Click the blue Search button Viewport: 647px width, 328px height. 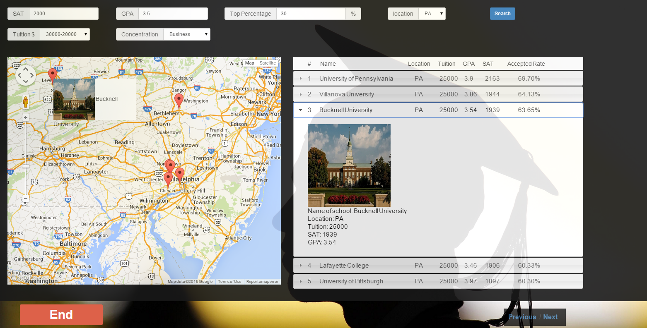coord(502,14)
